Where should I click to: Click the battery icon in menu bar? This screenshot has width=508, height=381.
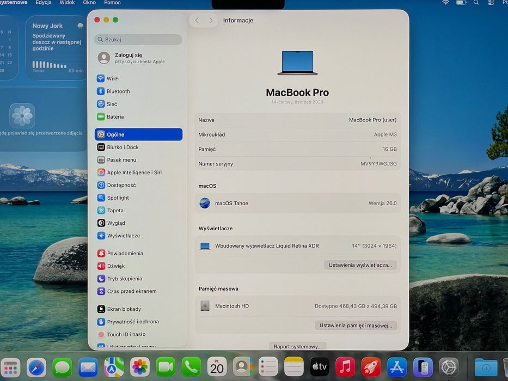point(461,2)
